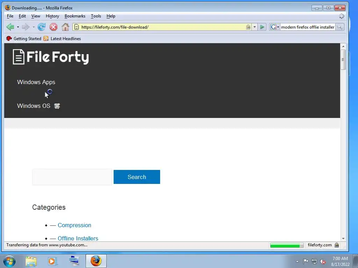Image resolution: width=358 pixels, height=268 pixels.
Task: Open the Windows OS navigation link
Action: coord(34,106)
